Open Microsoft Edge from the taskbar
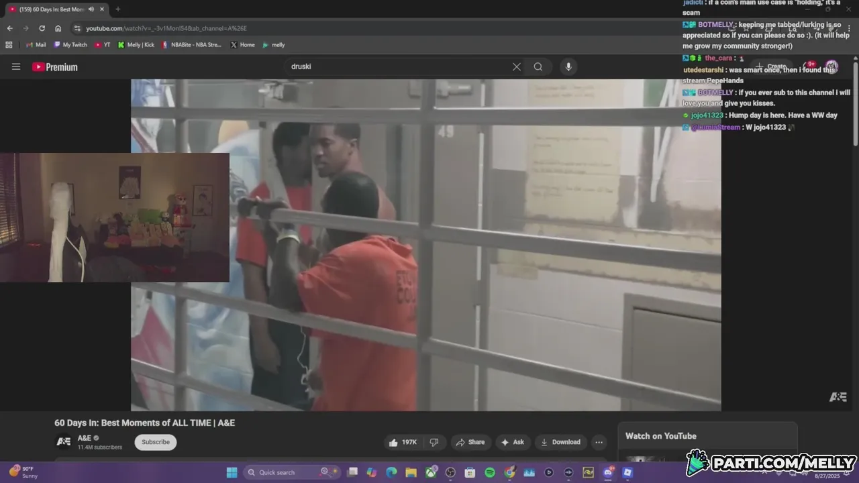 [391, 472]
